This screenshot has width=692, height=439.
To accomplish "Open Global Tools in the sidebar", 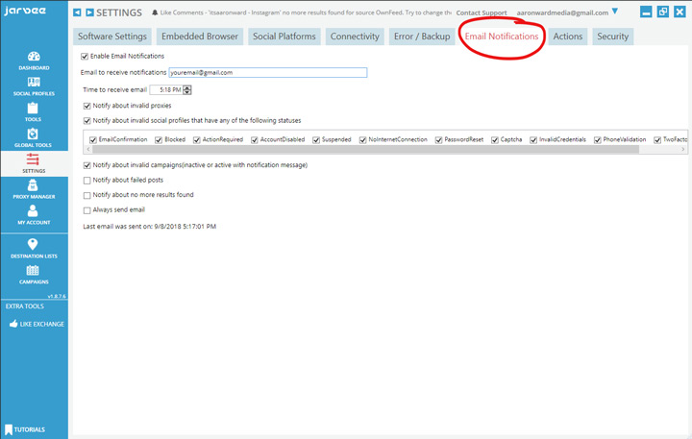I will [33, 137].
